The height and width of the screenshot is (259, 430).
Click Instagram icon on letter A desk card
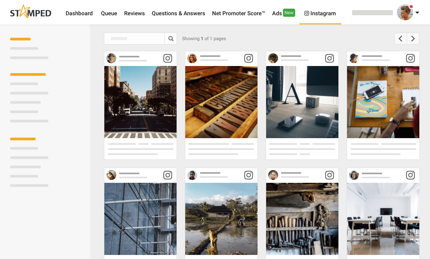[329, 58]
